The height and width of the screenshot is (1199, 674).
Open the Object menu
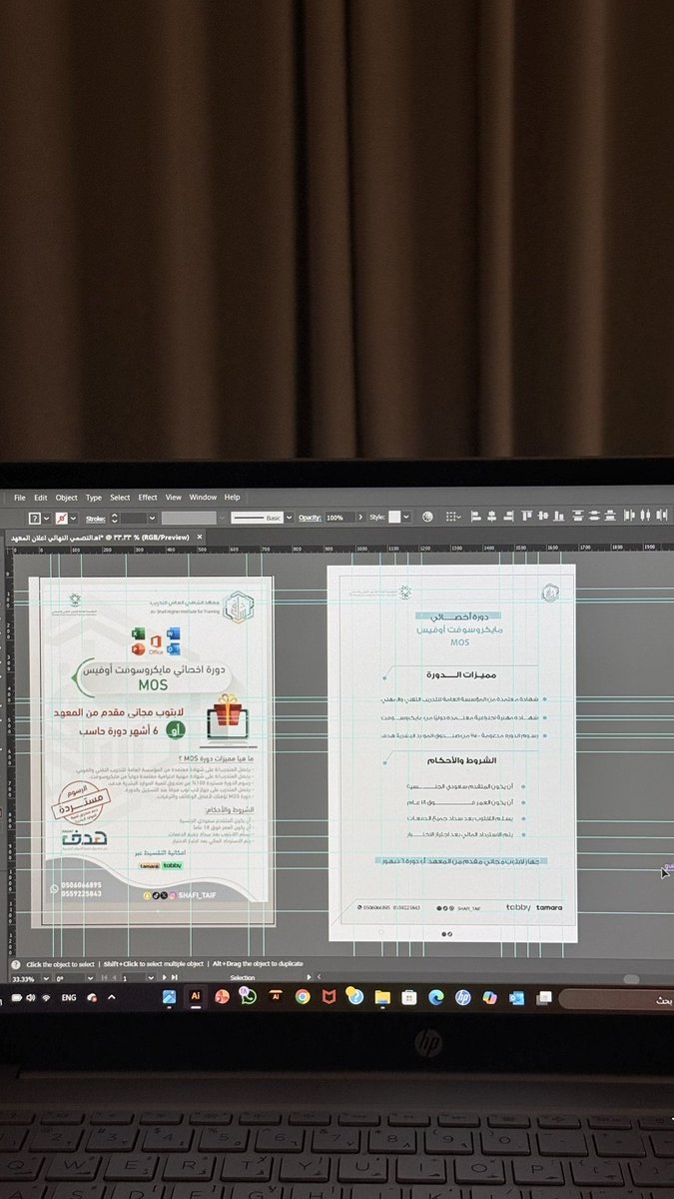tap(66, 497)
